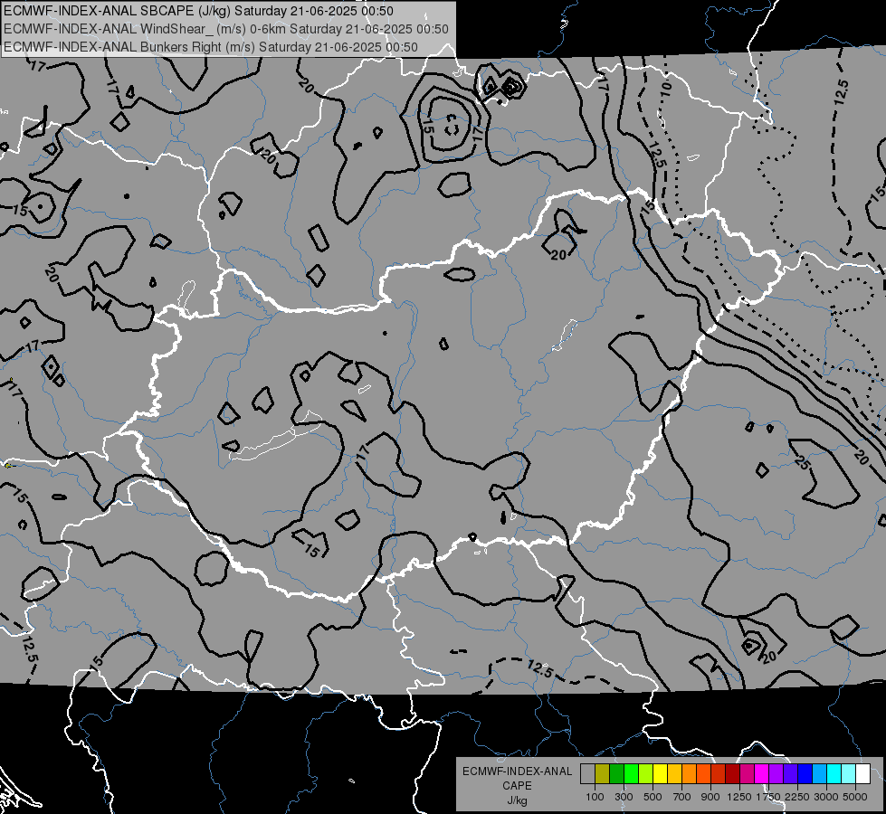
Task: Click the WindShear 0-6km title line
Action: 226,29
